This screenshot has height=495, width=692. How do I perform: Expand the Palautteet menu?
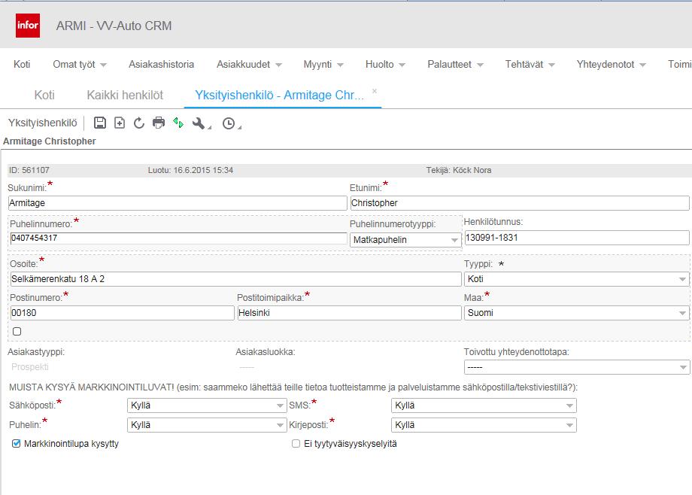pos(455,65)
